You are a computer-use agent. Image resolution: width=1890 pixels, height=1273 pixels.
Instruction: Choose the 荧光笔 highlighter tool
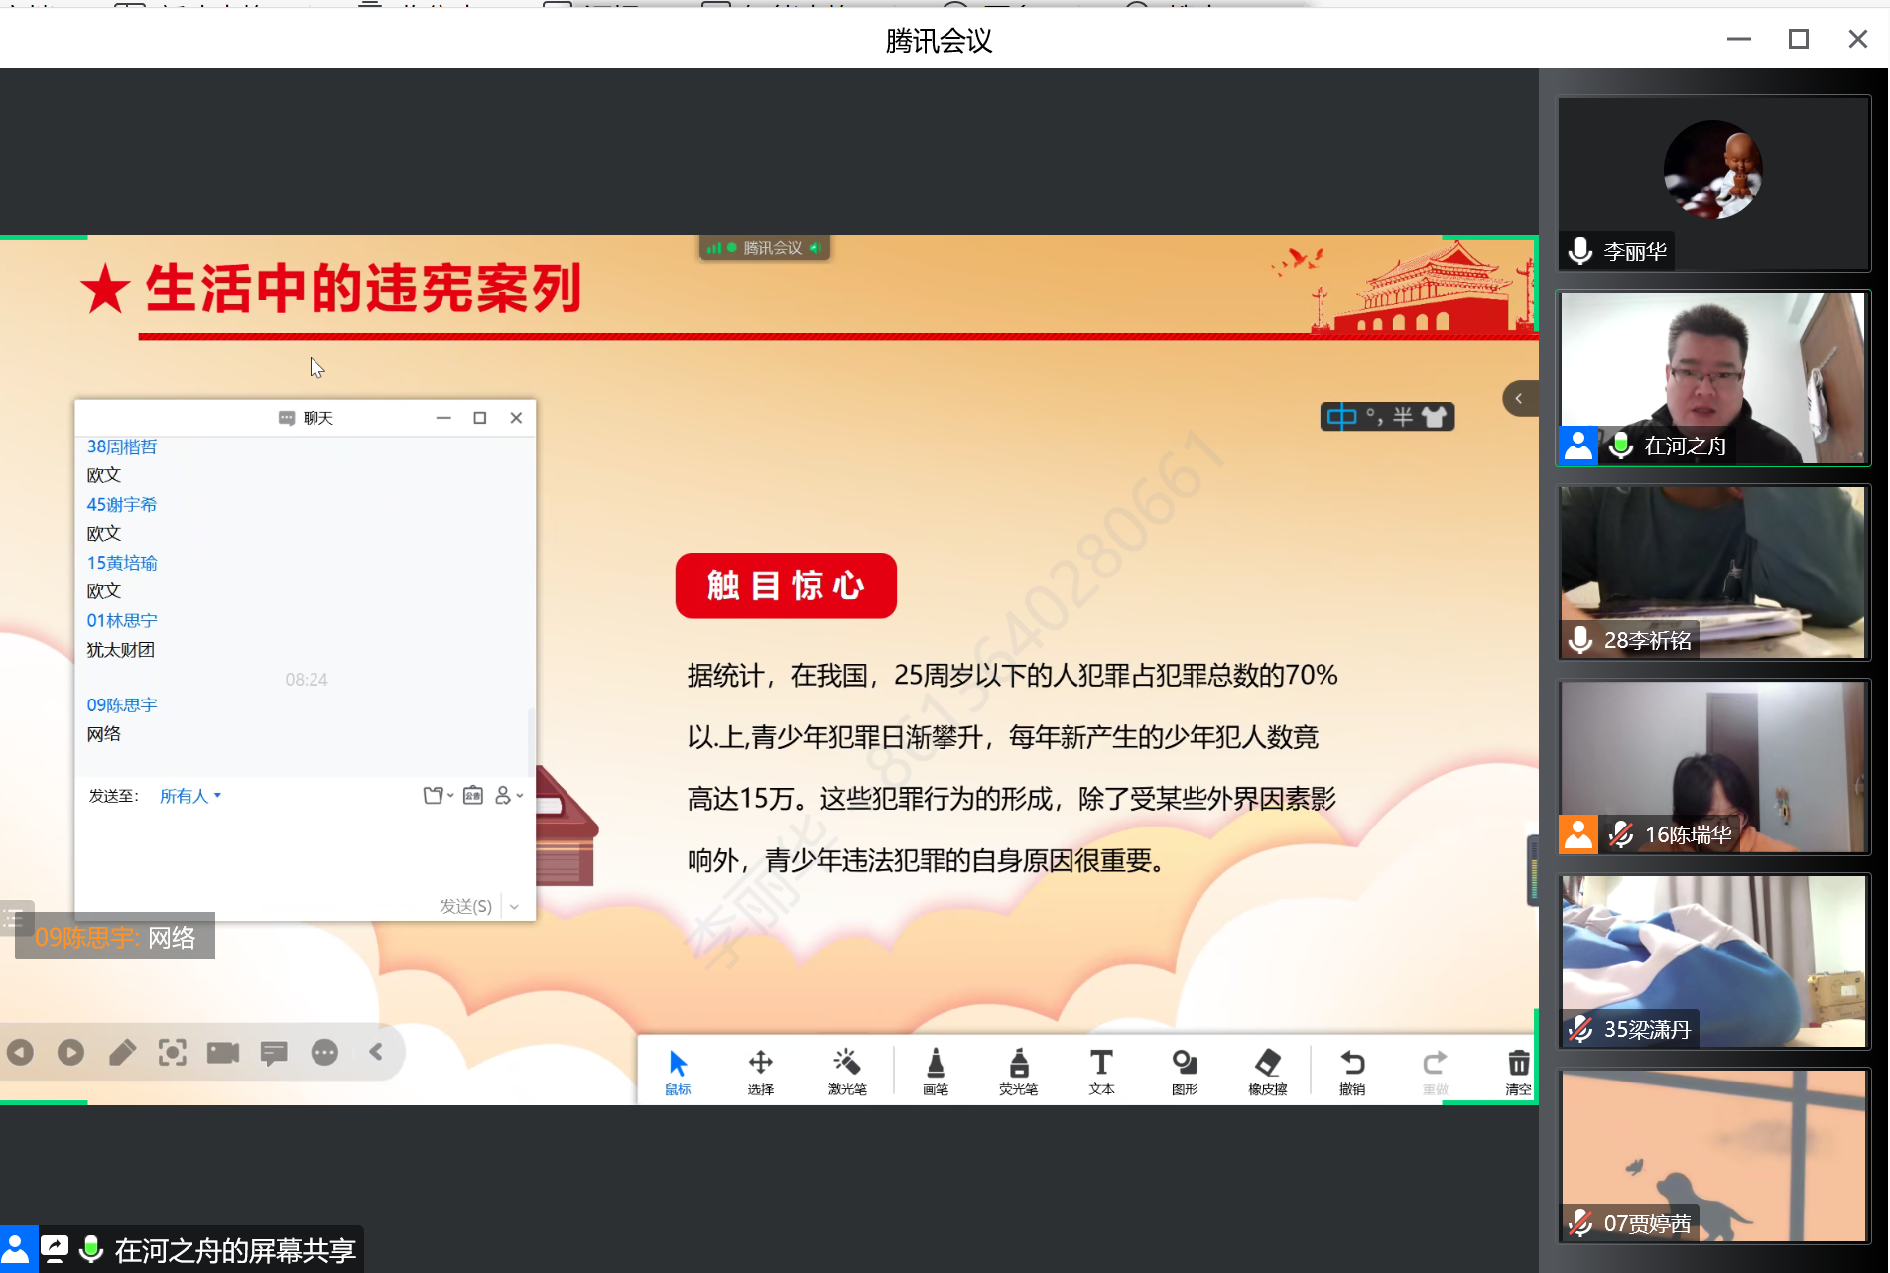1018,1071
